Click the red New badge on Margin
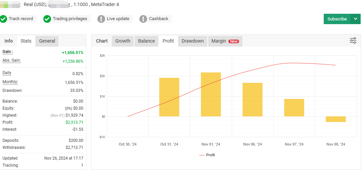362x170 pixels. (234, 41)
